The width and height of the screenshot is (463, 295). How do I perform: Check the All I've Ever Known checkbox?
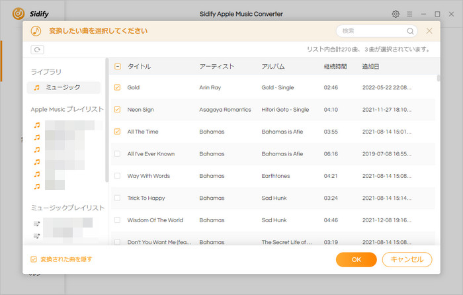pos(118,154)
